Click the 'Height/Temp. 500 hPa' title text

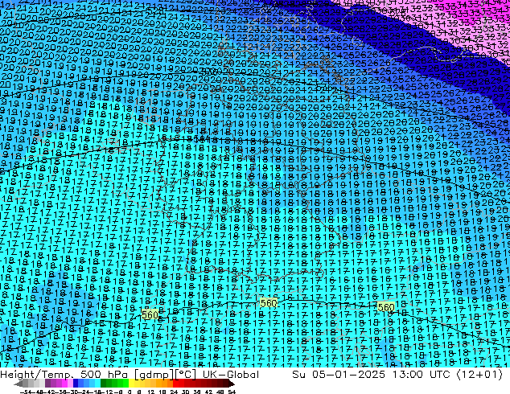click(64, 375)
